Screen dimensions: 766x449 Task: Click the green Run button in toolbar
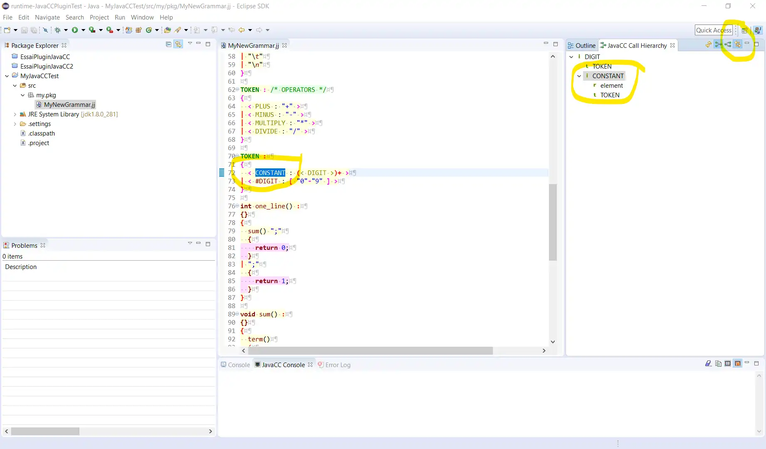(x=75, y=30)
